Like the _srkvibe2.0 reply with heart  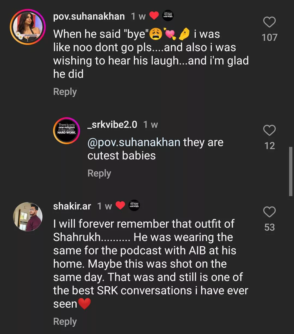(269, 131)
